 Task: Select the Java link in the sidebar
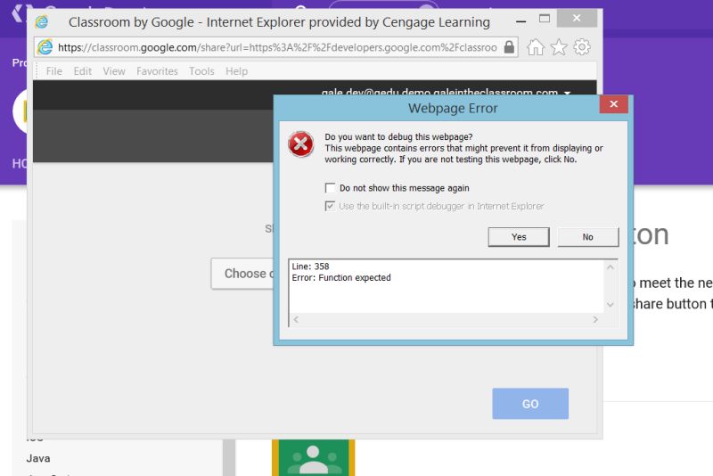click(x=38, y=458)
